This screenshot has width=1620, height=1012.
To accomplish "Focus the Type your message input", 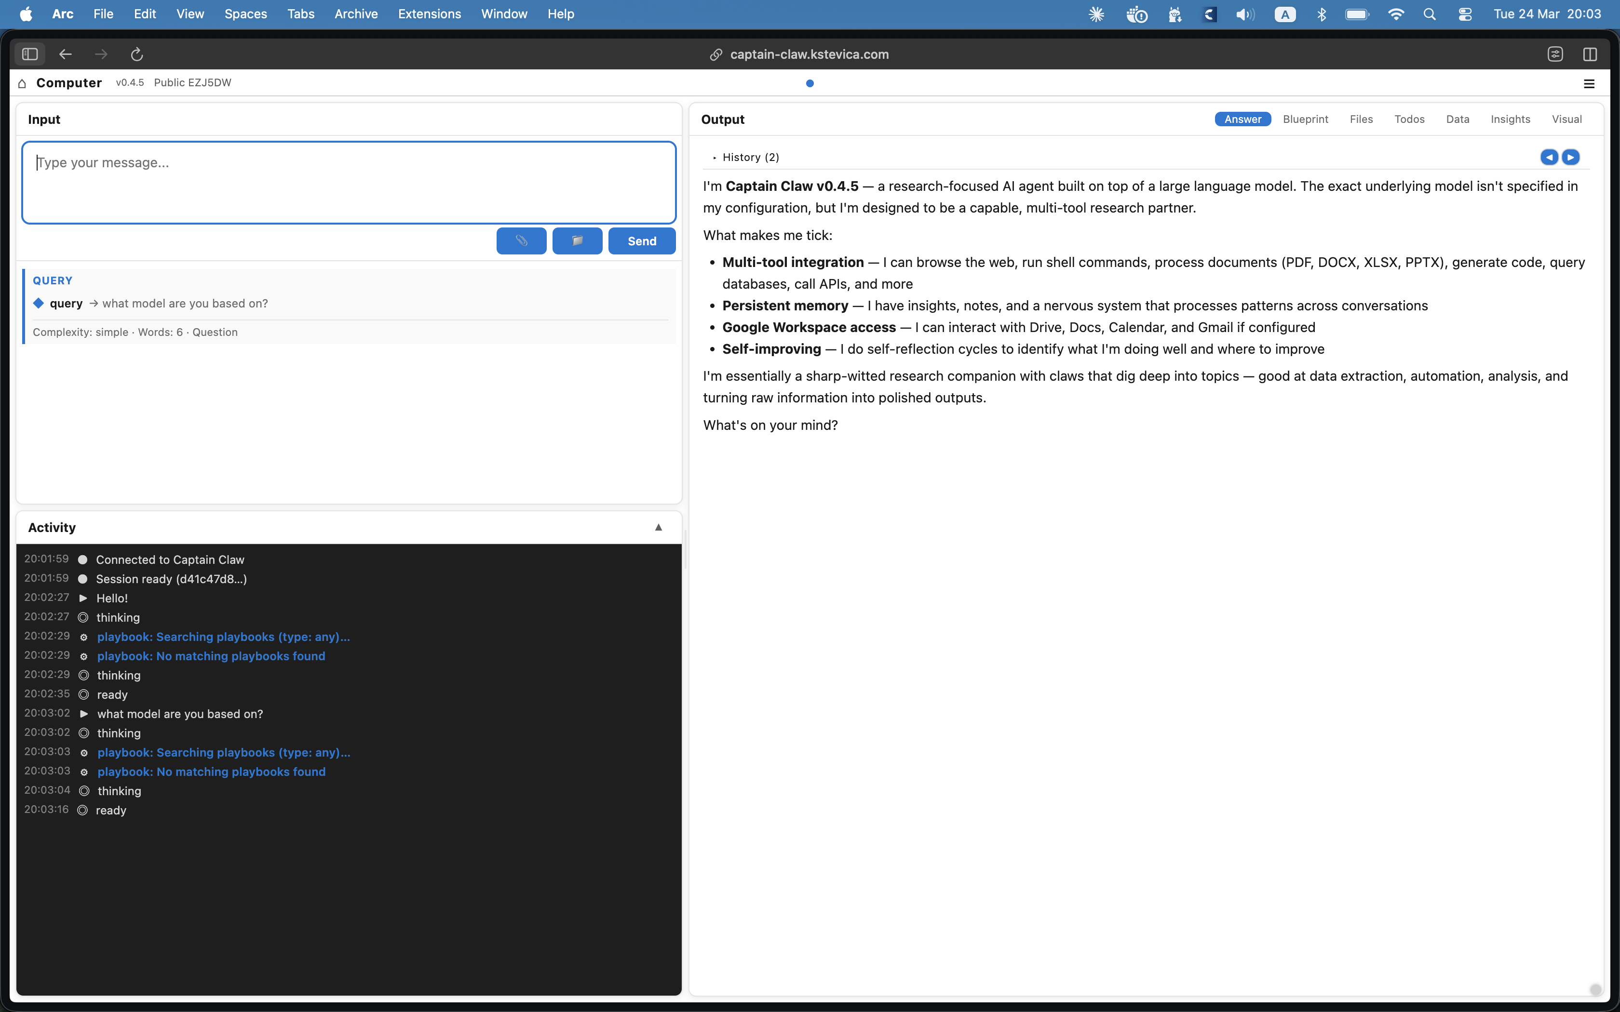I will 349,182.
